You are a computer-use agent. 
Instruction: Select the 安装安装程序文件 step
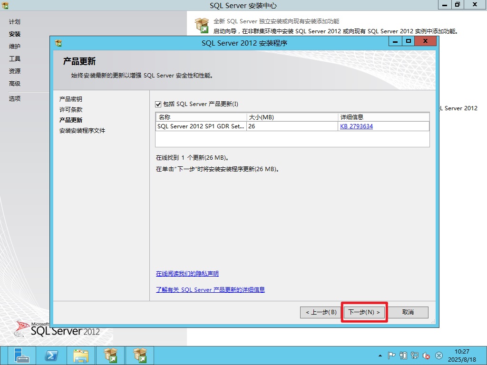82,131
